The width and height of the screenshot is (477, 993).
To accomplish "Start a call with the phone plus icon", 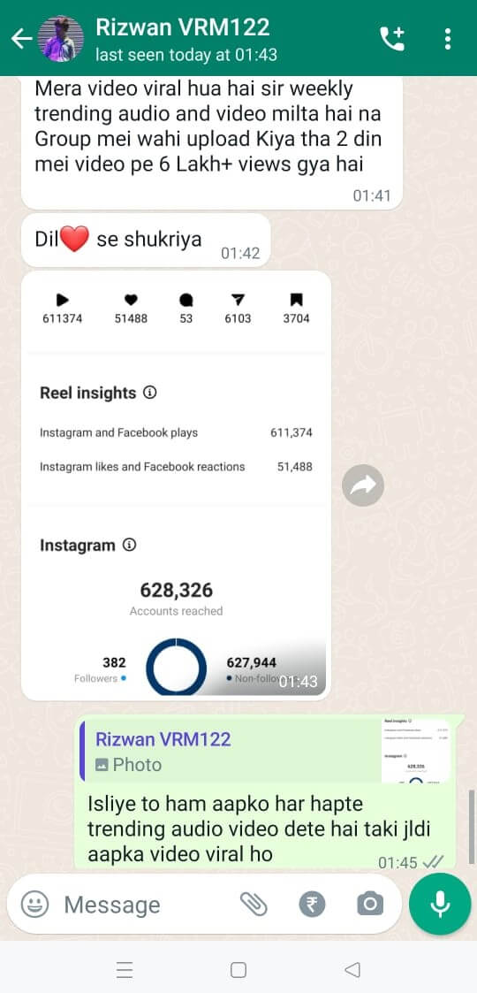I will [392, 39].
